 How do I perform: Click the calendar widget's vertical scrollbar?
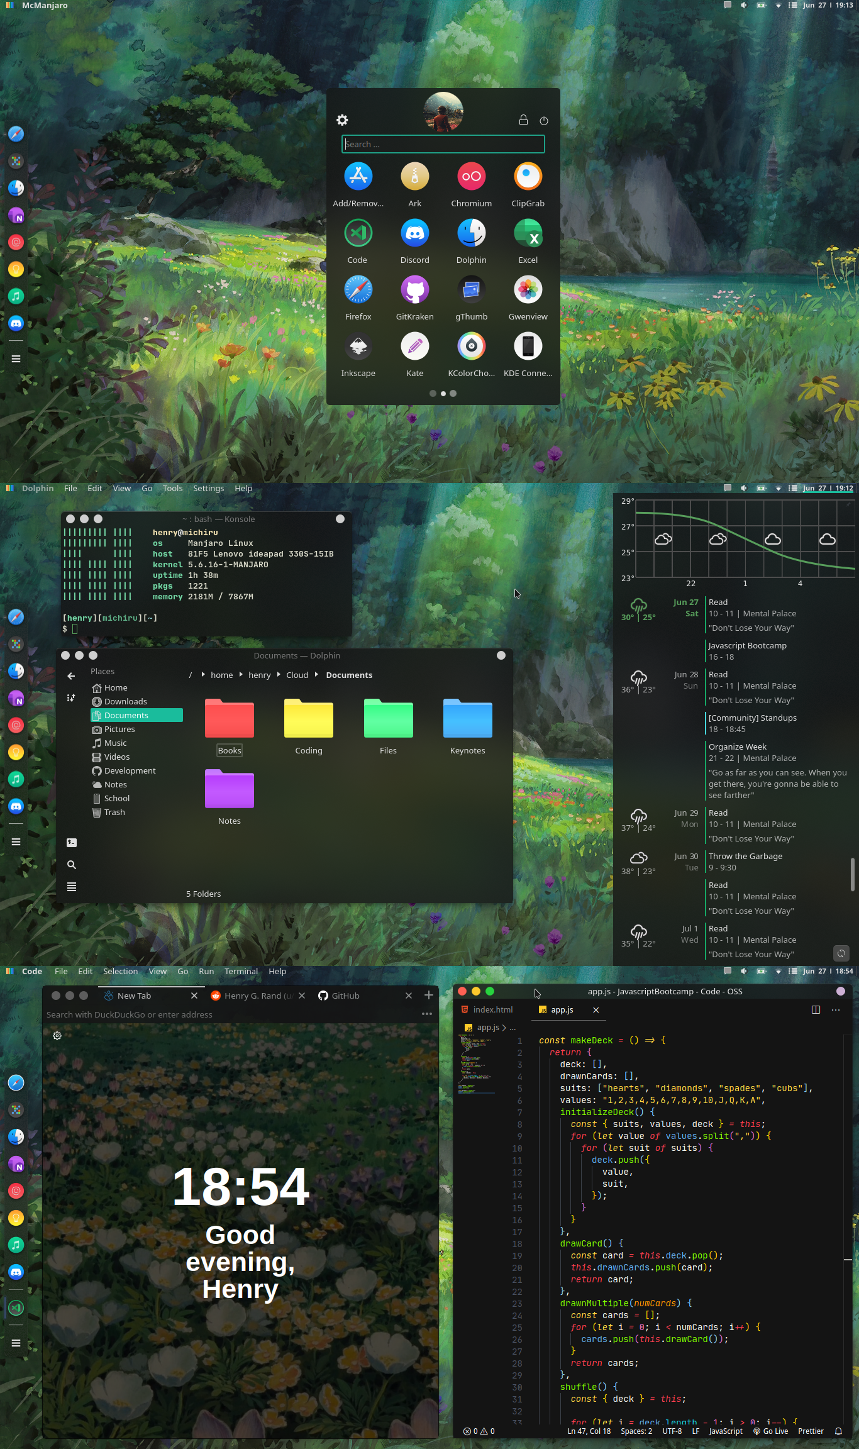(x=852, y=874)
